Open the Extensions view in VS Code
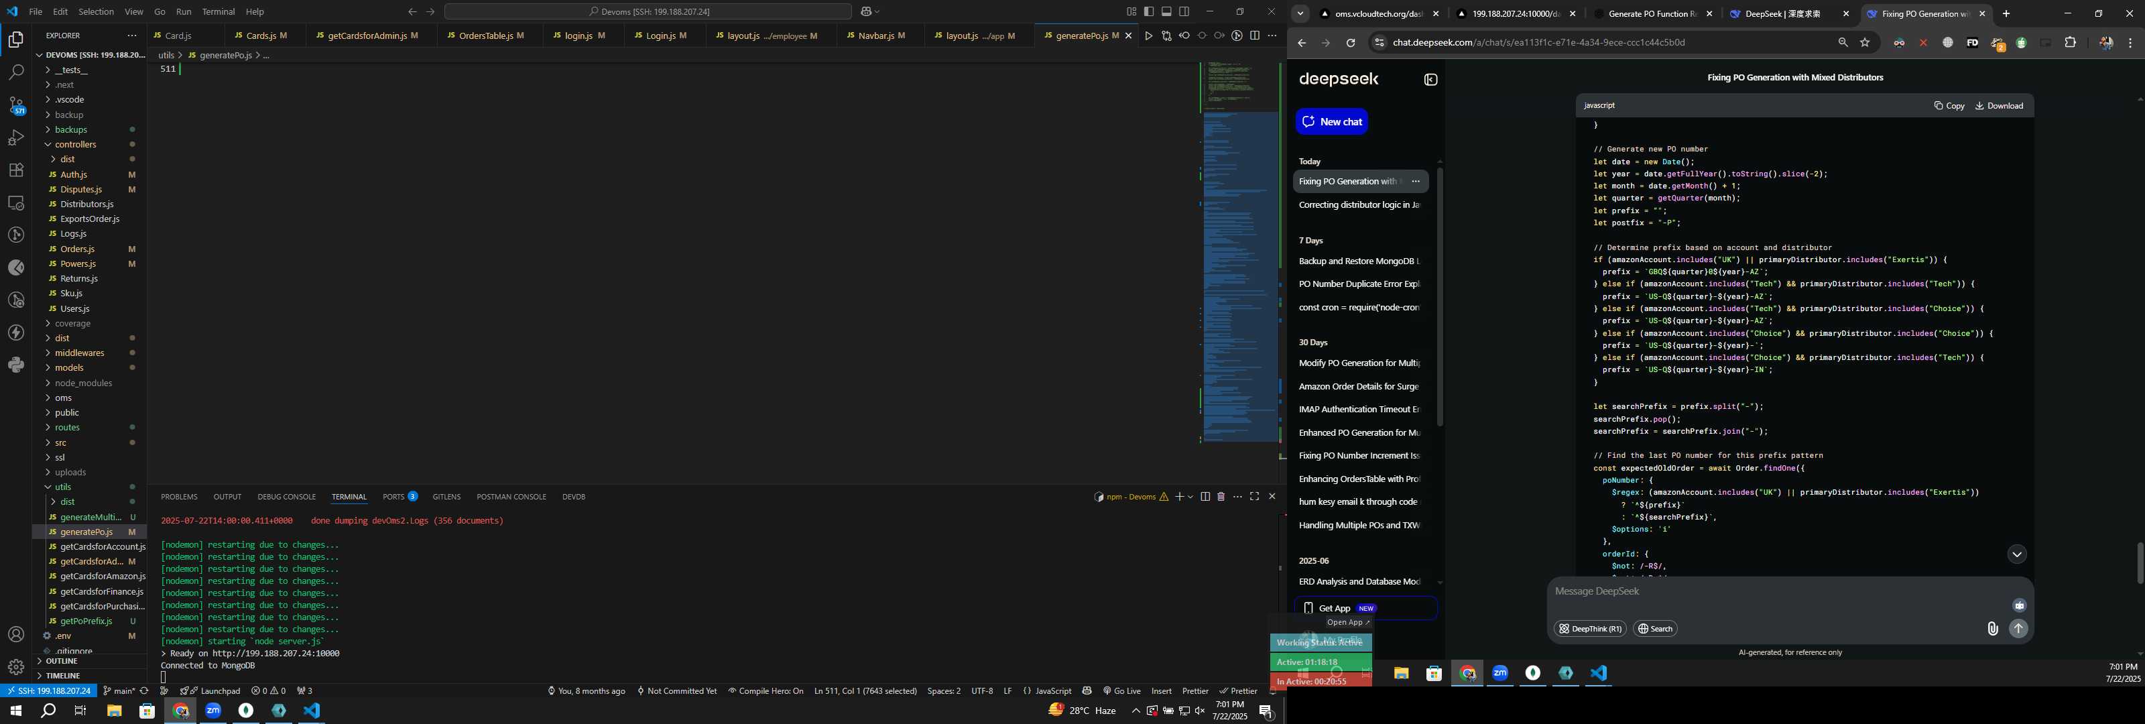2145x724 pixels. tap(16, 170)
